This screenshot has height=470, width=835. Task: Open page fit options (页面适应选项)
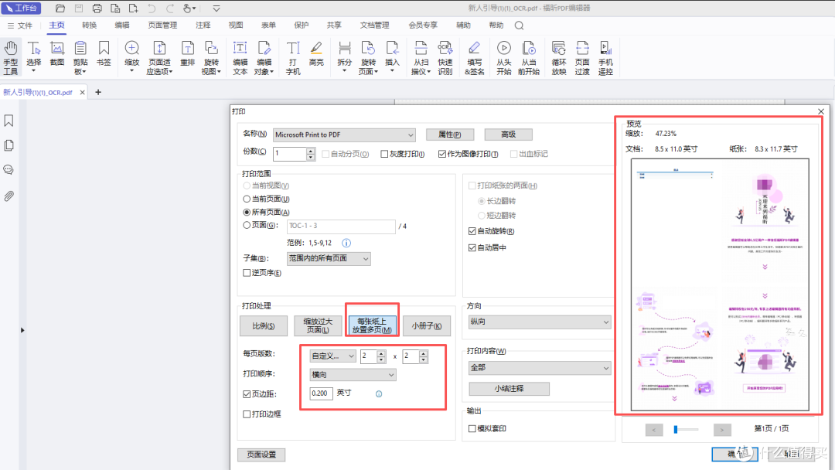(x=159, y=57)
